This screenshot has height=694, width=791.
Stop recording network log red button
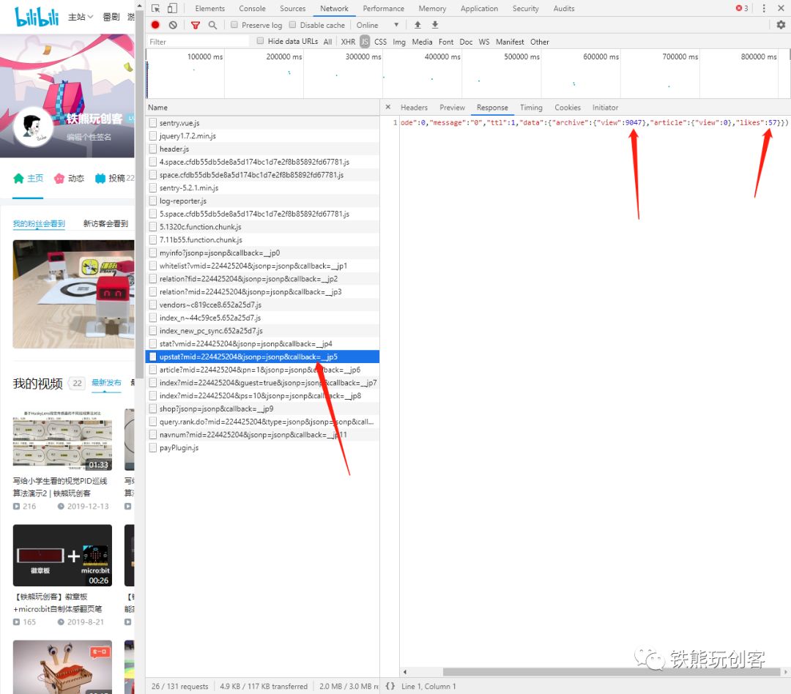point(155,25)
